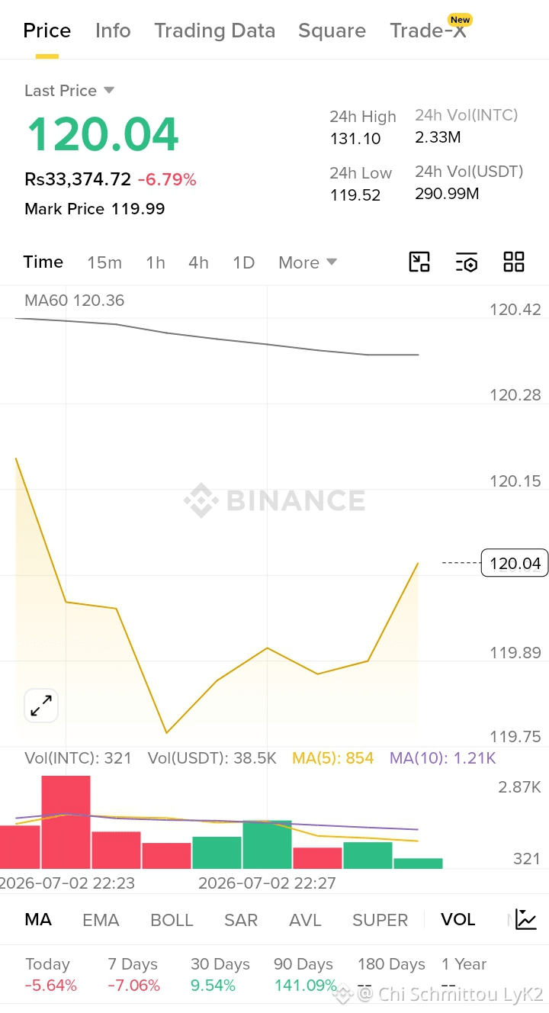Select the 1D timeframe
The height and width of the screenshot is (1013, 549).
coord(243,262)
